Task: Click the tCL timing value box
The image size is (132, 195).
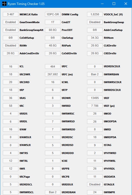Action: [11, 66]
